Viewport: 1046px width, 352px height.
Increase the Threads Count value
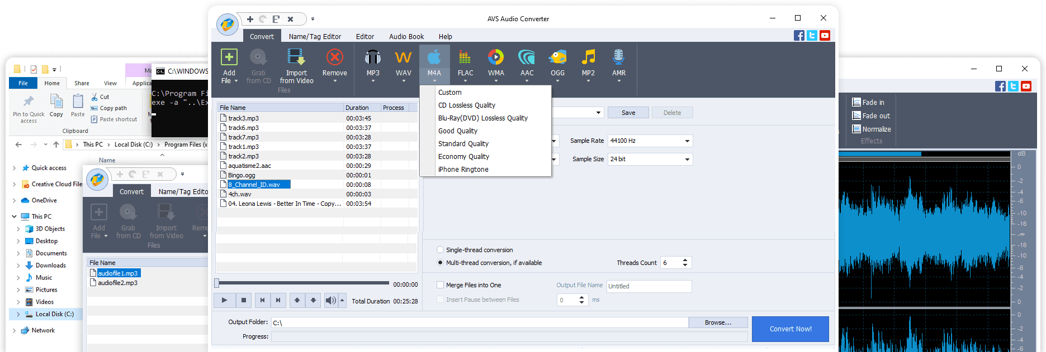(685, 259)
